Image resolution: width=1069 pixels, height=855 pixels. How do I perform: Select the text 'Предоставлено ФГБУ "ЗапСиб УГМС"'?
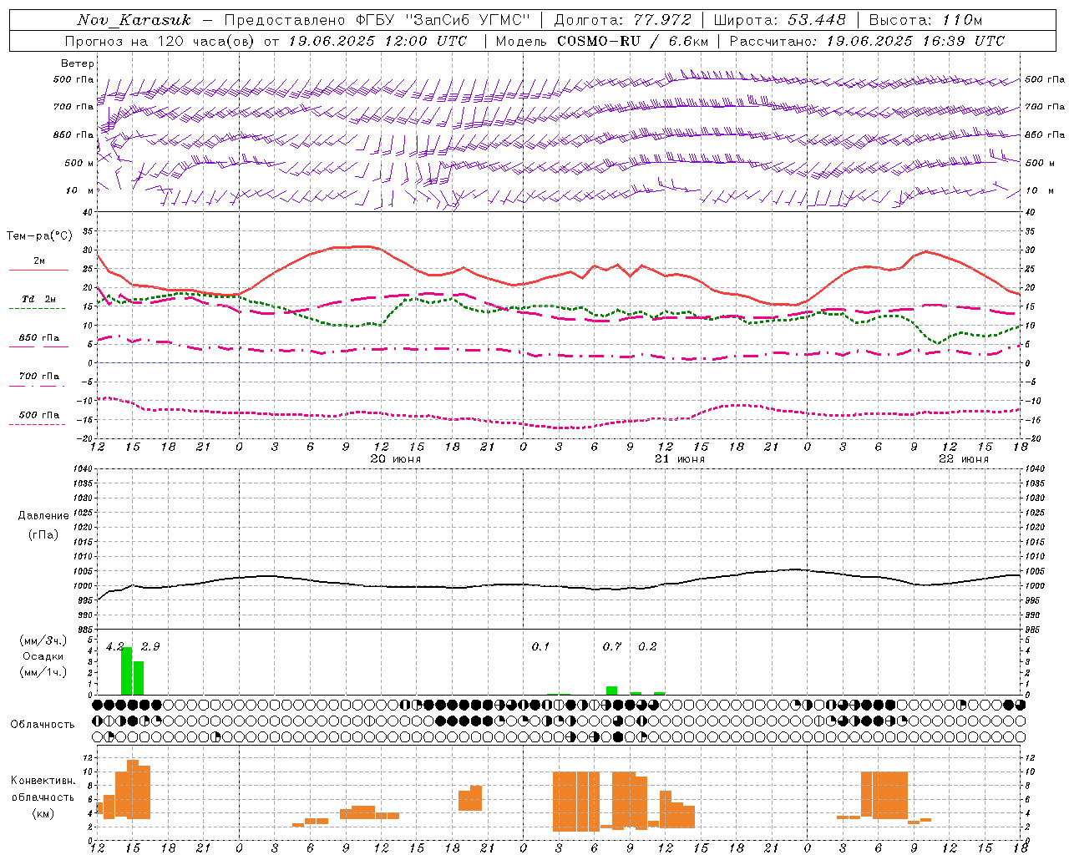pyautogui.click(x=377, y=20)
